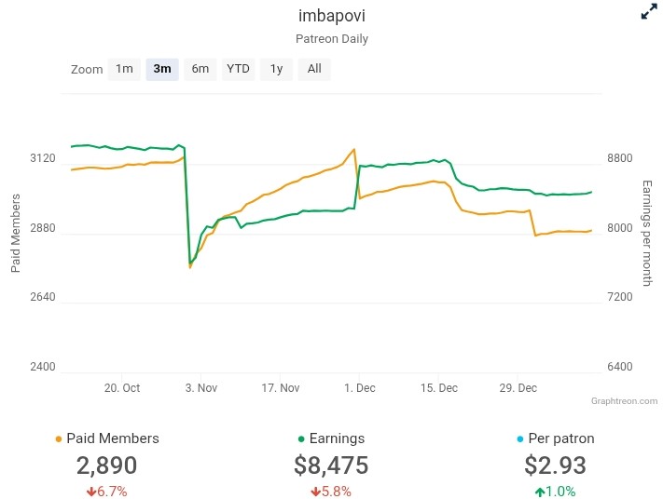Open the Graphtreon.com credit link

(624, 401)
